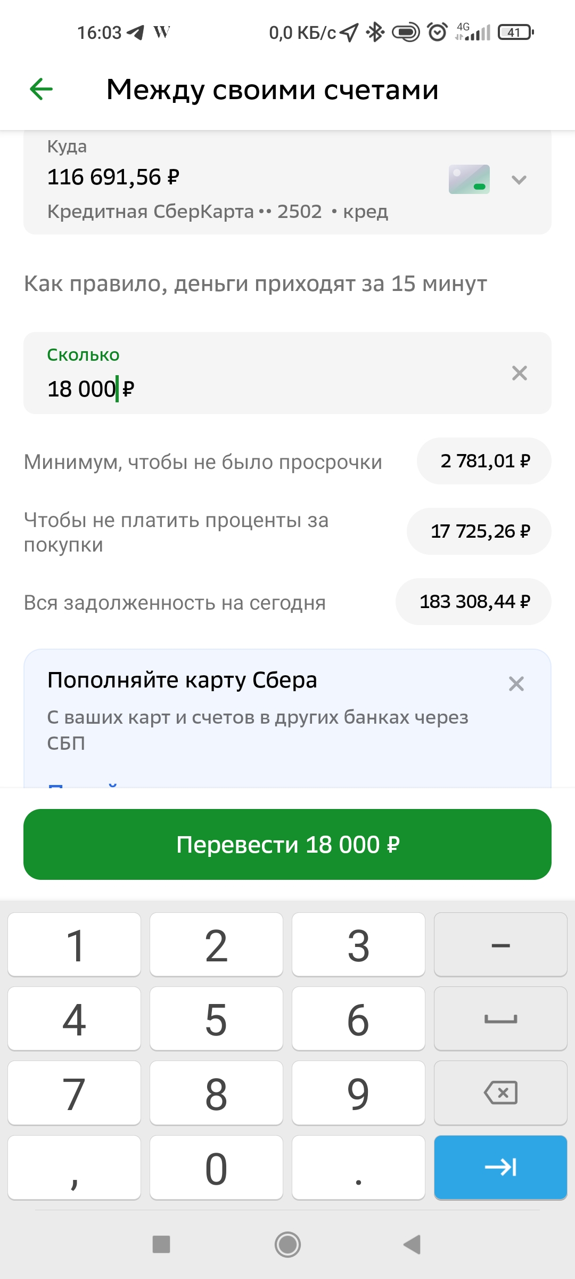Tap the Android recent apps square button
The image size is (575, 1279).
pyautogui.click(x=161, y=1245)
